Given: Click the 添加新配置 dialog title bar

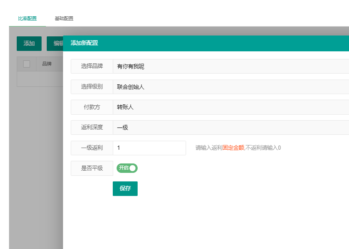Looking at the screenshot, I should pos(206,43).
